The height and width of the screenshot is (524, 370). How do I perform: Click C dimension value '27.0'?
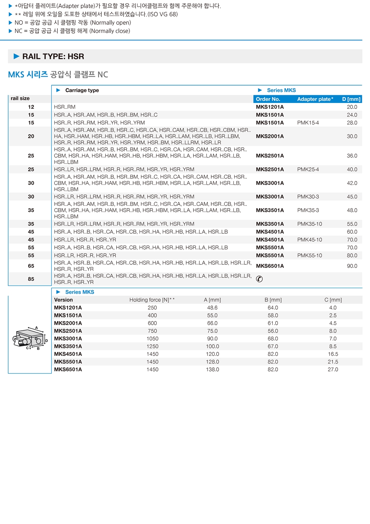pyautogui.click(x=333, y=370)
